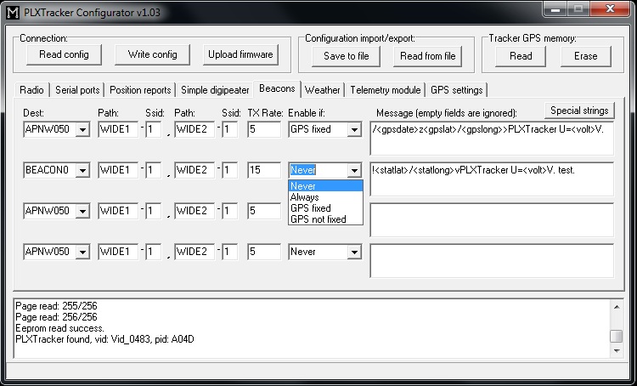Screen dimensions: 637x386
Task: Click first row message with gpsdate text
Action: (492, 139)
